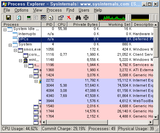Click Processes: 49 status bar panel
The image size is (160, 133).
pyautogui.click(x=102, y=128)
